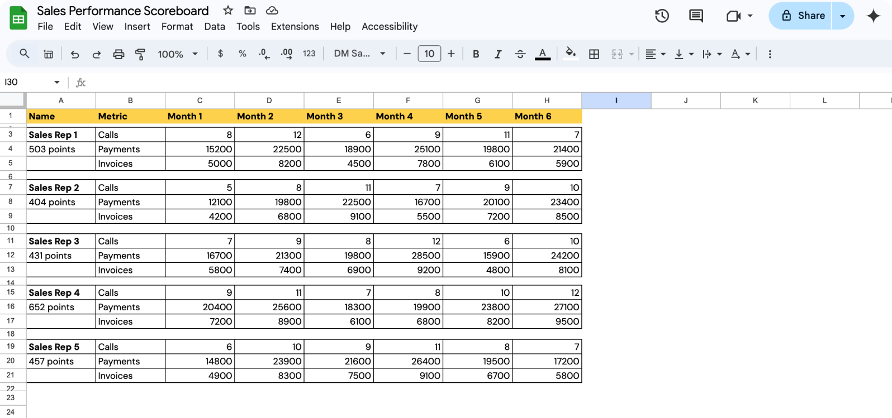Viewport: 892px width, 418px height.
Task: Open the View menu
Action: coord(103,26)
